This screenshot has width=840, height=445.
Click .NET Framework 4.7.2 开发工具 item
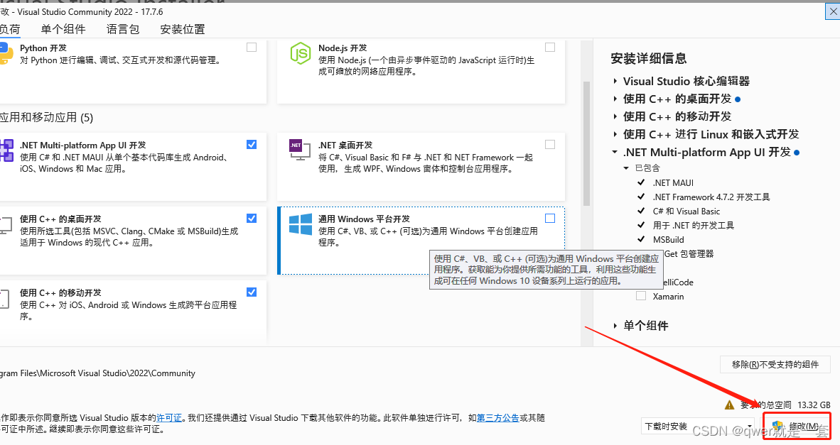pyautogui.click(x=711, y=197)
